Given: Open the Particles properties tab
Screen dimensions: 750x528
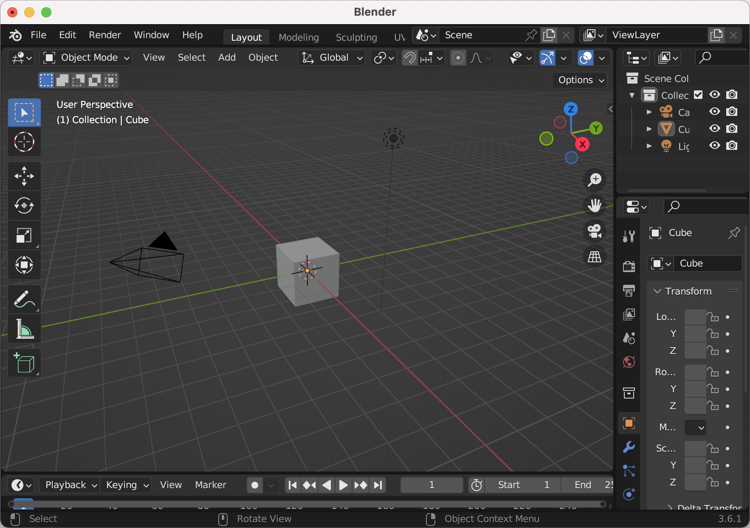Looking at the screenshot, I should [629, 471].
